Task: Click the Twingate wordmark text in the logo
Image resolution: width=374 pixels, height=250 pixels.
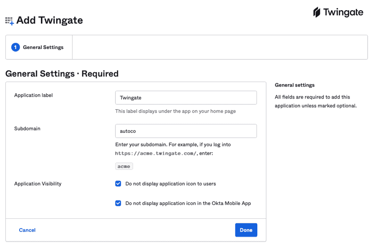Action: [x=343, y=12]
